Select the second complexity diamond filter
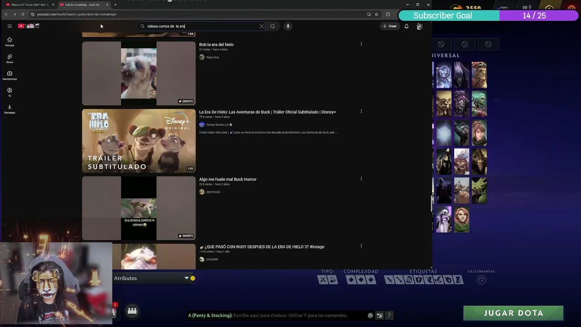The image size is (581, 327). [x=361, y=280]
